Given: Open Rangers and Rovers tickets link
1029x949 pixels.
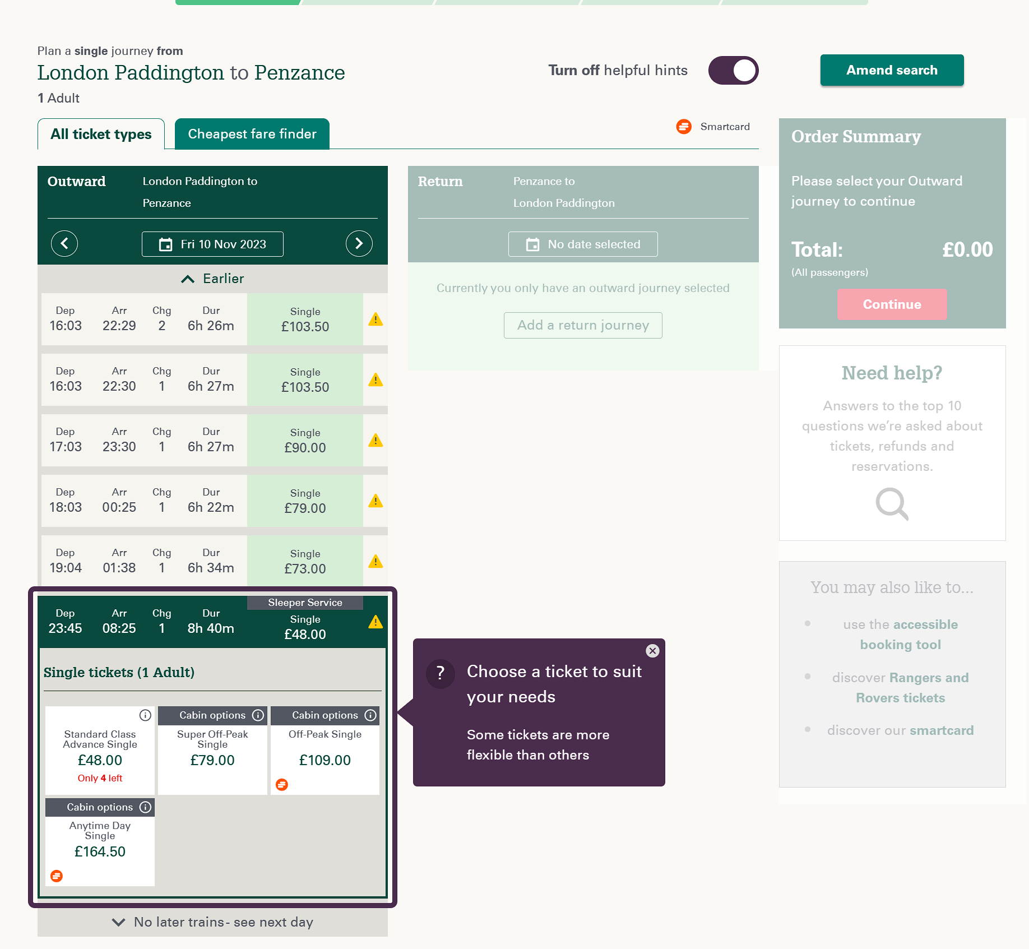Looking at the screenshot, I should [912, 688].
